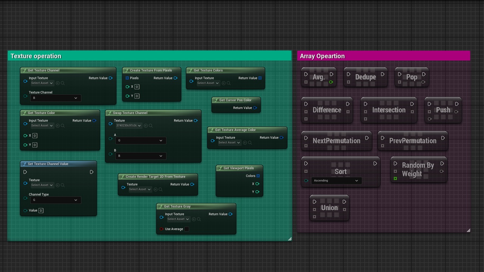Select the Intersection node label

pyautogui.click(x=389, y=110)
